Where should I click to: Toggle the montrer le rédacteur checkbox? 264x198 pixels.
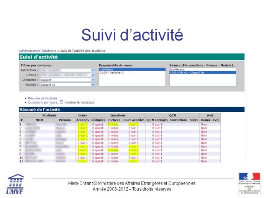click(62, 102)
